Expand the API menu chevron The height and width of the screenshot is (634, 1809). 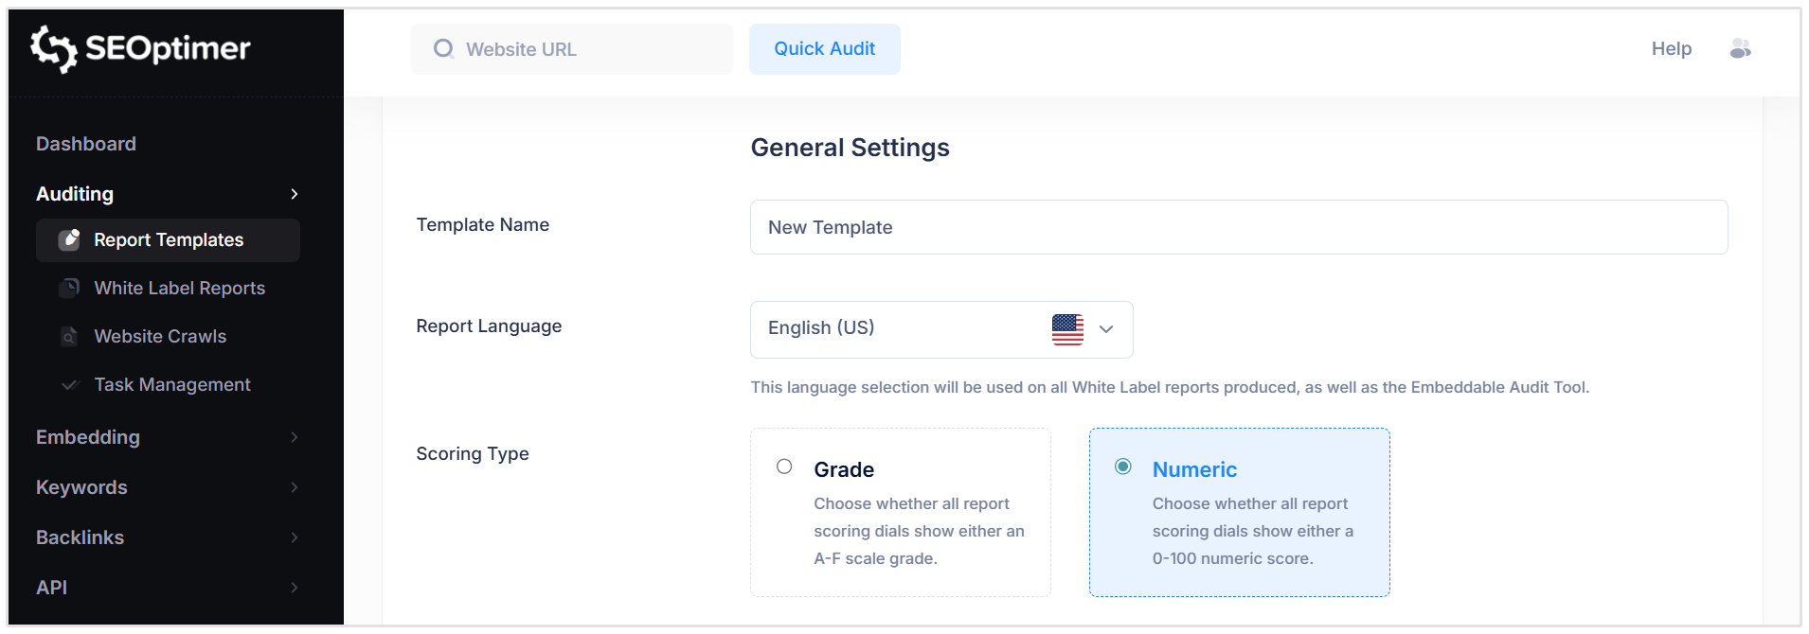(295, 588)
